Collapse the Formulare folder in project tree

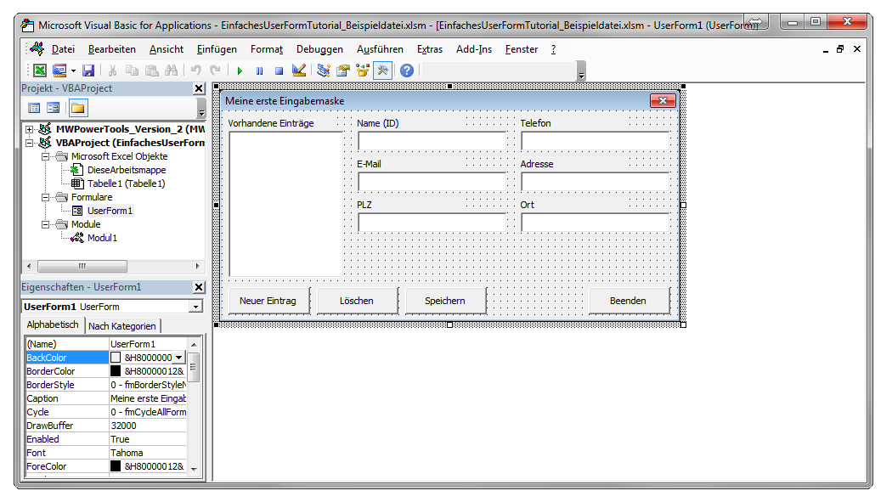coord(46,197)
